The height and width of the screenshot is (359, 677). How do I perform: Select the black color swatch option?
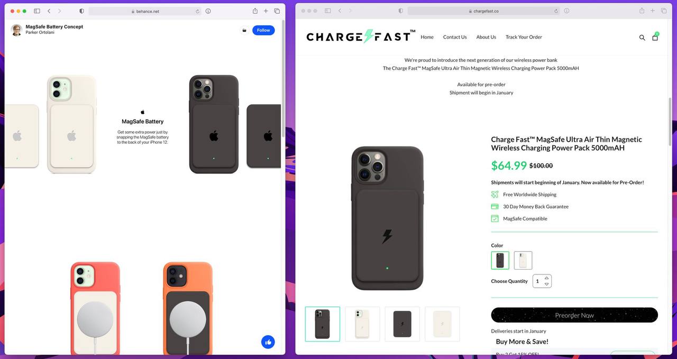click(x=500, y=260)
